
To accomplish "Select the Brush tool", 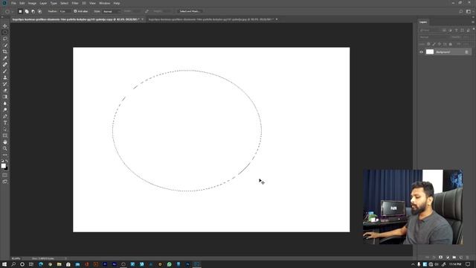I will (x=5, y=71).
